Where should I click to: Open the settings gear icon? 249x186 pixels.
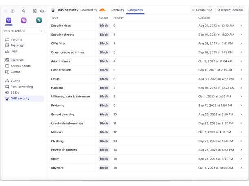pyautogui.click(x=42, y=11)
